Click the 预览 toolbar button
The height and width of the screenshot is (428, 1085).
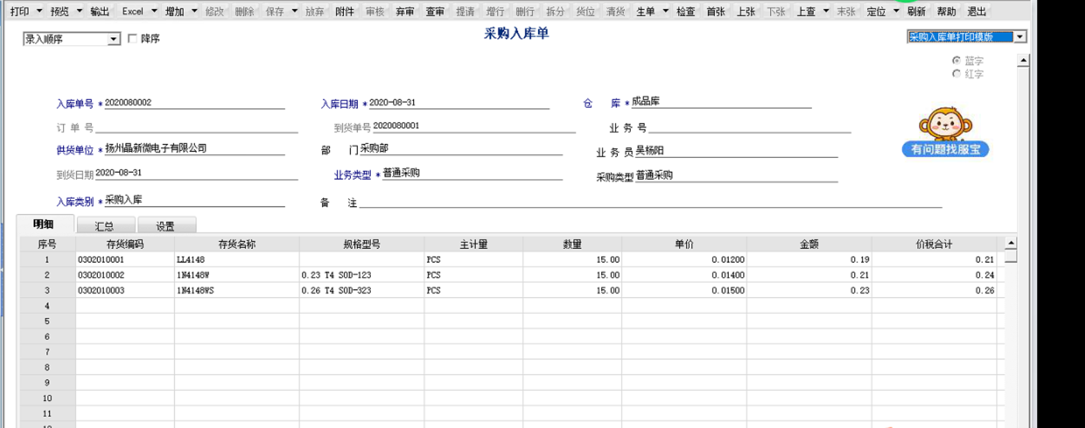click(x=60, y=12)
